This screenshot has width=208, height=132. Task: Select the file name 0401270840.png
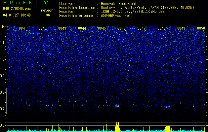17,9
